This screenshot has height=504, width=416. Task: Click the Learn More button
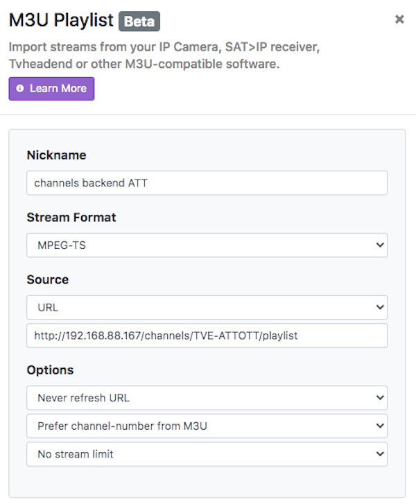tap(51, 89)
